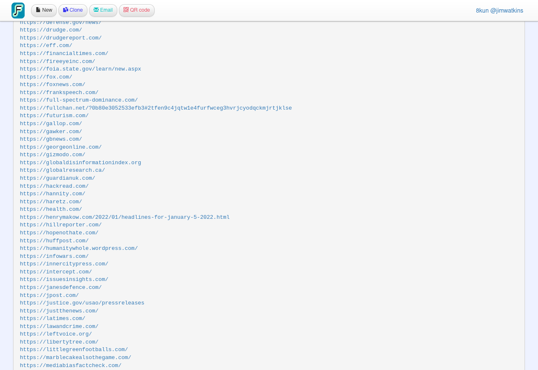Open the drudge.com link
Screen dimensions: 538x370
(x=51, y=30)
